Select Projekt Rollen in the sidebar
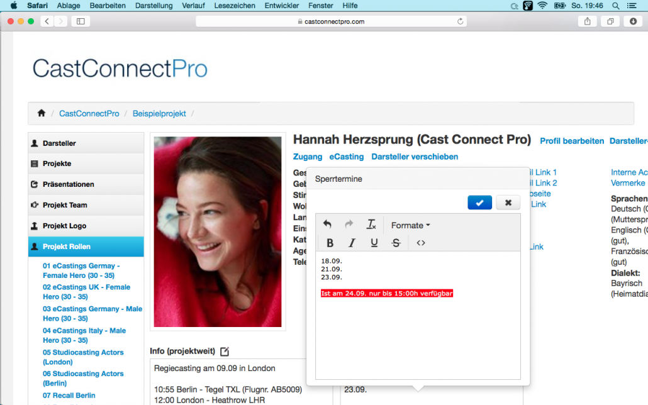 (86, 247)
